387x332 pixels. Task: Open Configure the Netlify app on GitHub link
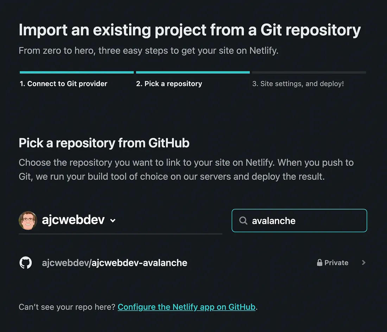186,307
